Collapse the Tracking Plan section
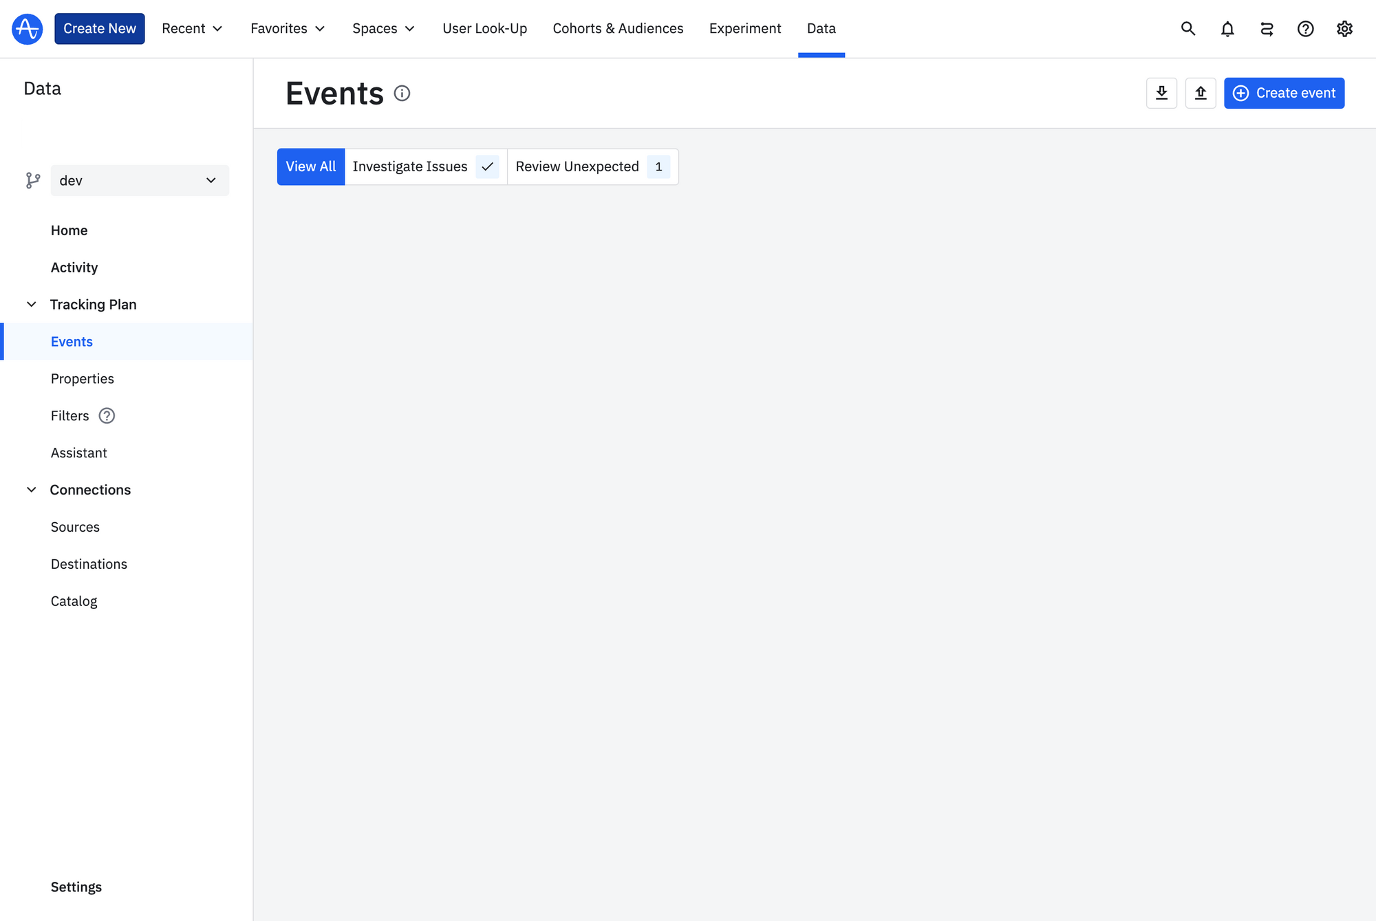Image resolution: width=1376 pixels, height=921 pixels. point(32,304)
